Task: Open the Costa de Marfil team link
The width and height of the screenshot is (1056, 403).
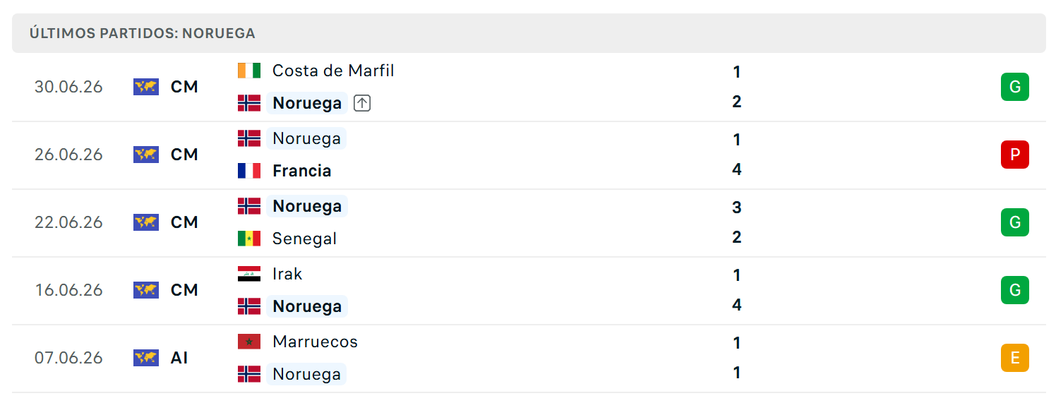Action: click(x=333, y=71)
